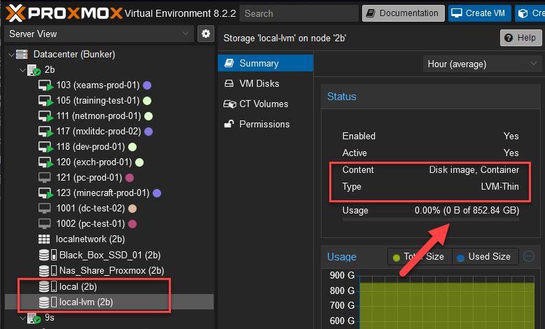Image resolution: width=545 pixels, height=329 pixels.
Task: Click the storage usage progress bar
Action: (430, 220)
